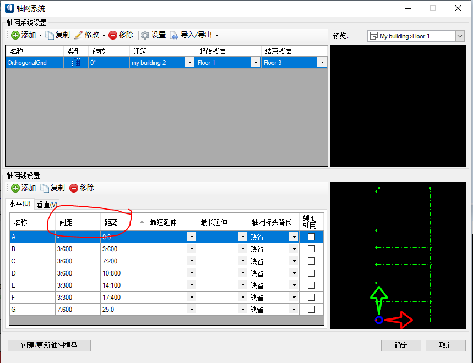Image resolution: width=473 pixels, height=363 pixels.
Task: Click the 创建/更新轴网模型 button
Action: pos(49,345)
